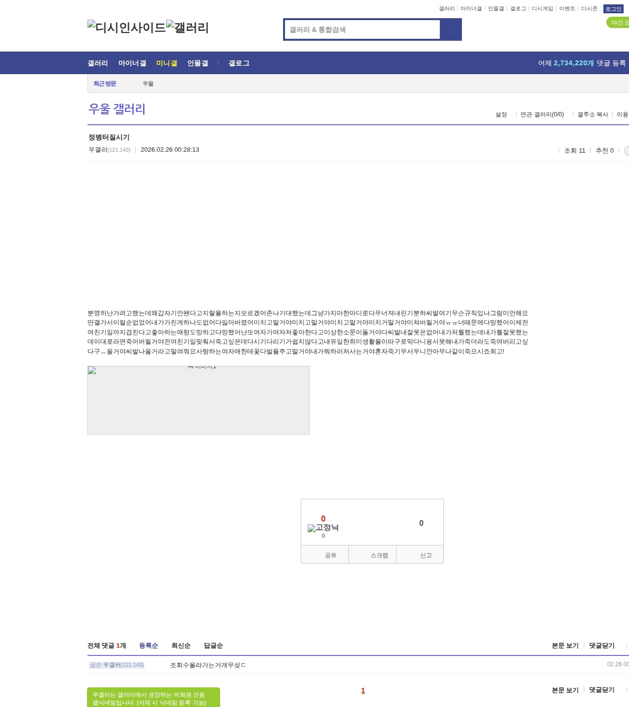Viewport: 629px width, 707px height.
Task: Toggle the green 야간 모드 switch
Action: pos(619,23)
